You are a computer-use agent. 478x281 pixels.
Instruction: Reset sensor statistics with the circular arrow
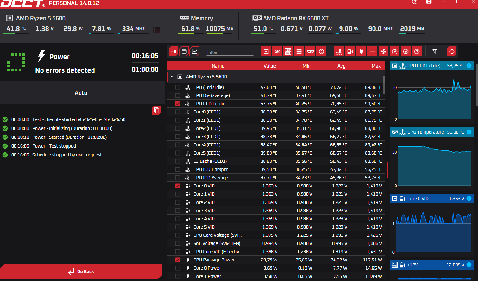pyautogui.click(x=452, y=52)
